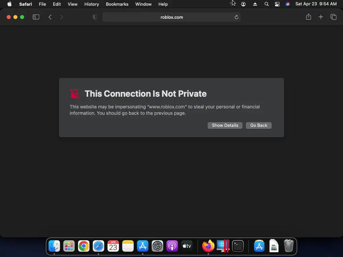Click Show Details button

pyautogui.click(x=225, y=125)
